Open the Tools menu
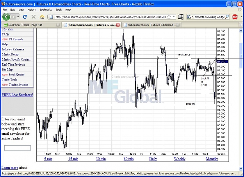The image size is (244, 177). [x=59, y=10]
